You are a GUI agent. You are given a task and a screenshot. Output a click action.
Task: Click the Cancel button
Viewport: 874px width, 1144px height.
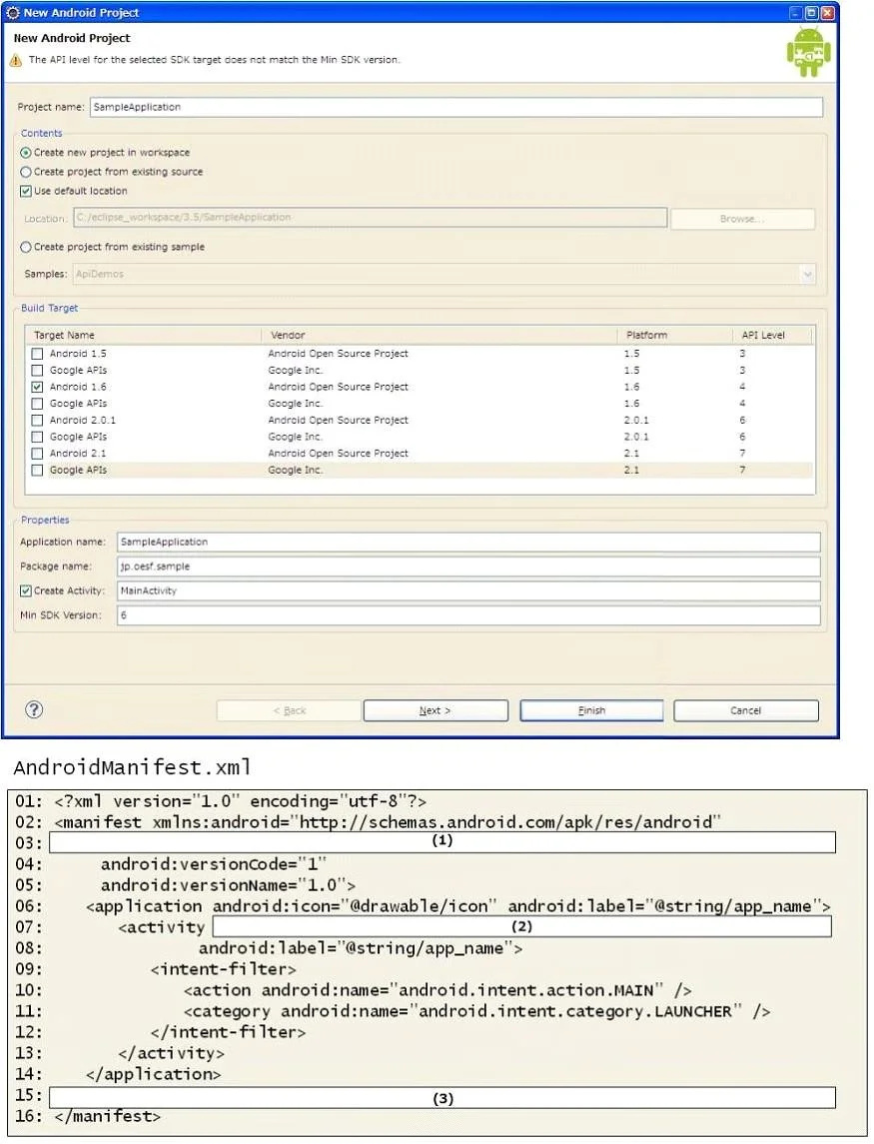click(x=745, y=710)
